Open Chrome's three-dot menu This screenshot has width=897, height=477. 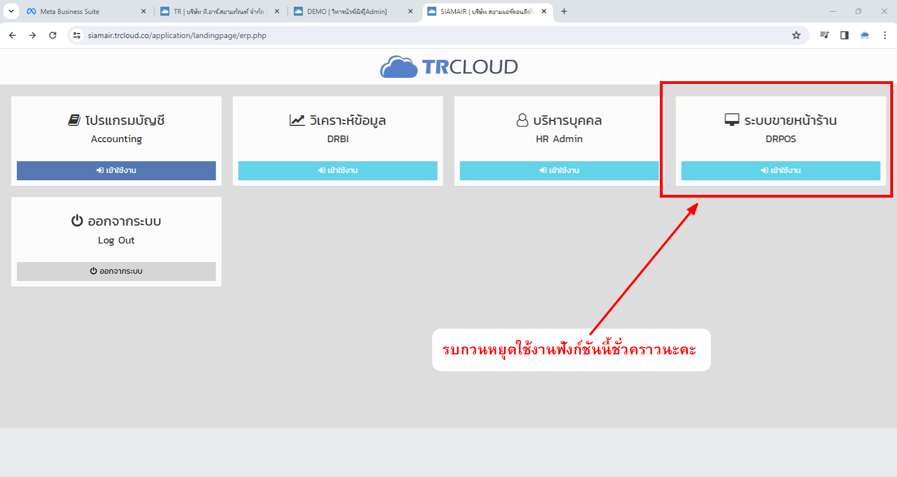pos(885,35)
